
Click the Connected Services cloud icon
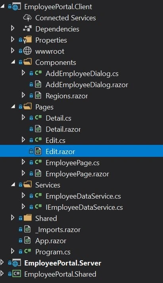(27, 18)
